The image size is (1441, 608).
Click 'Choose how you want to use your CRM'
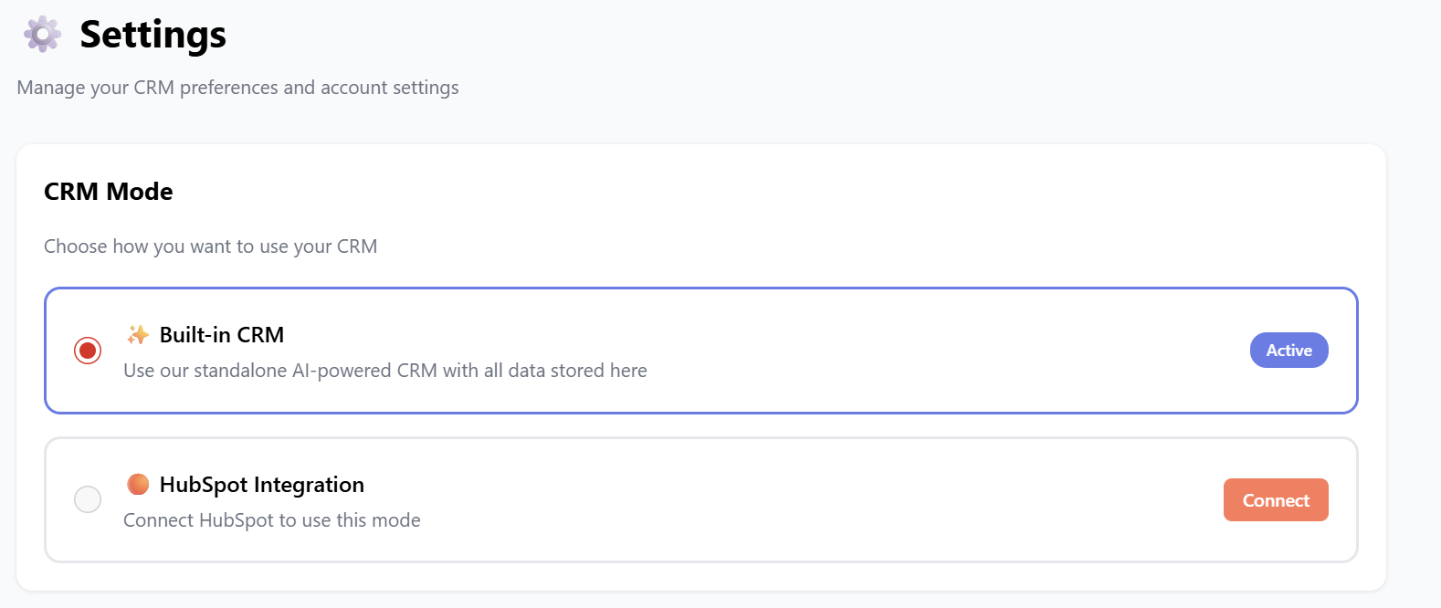pos(211,246)
